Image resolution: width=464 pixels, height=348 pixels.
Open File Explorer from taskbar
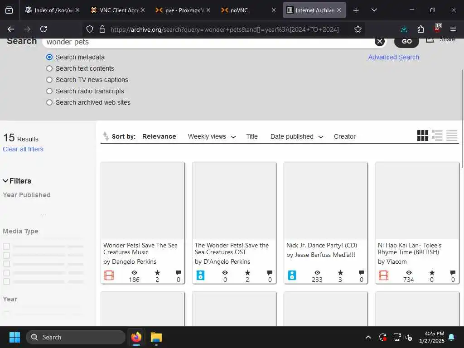pyautogui.click(x=156, y=337)
